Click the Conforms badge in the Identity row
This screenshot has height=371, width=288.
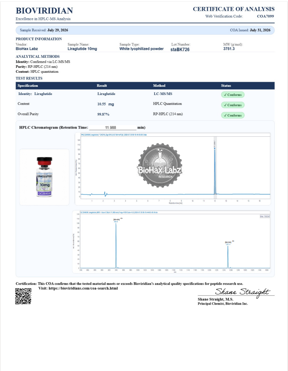click(233, 95)
